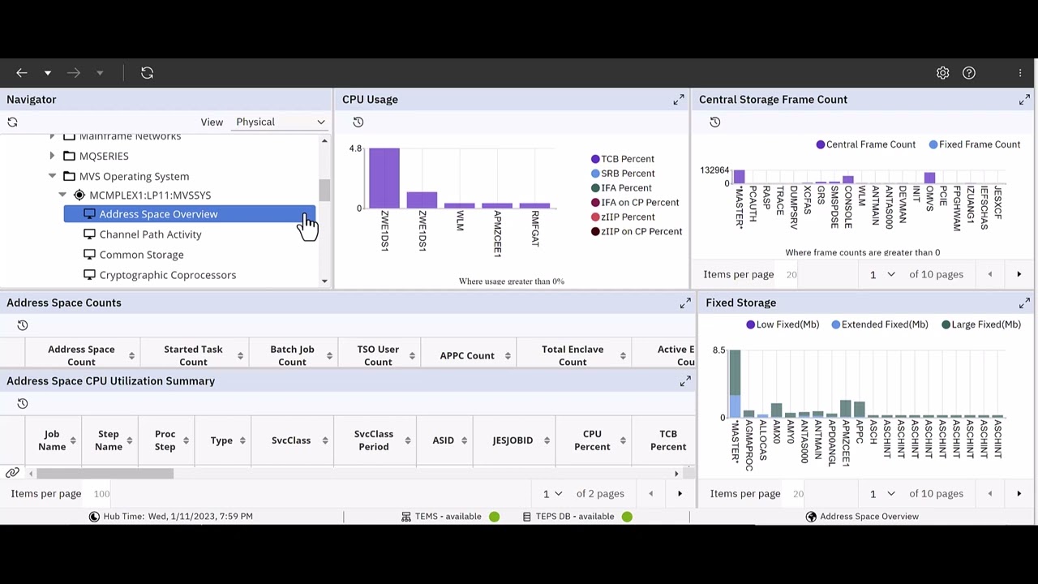Sort by Started Task Count column
Viewport: 1038px width, 584px height.
pyautogui.click(x=240, y=356)
